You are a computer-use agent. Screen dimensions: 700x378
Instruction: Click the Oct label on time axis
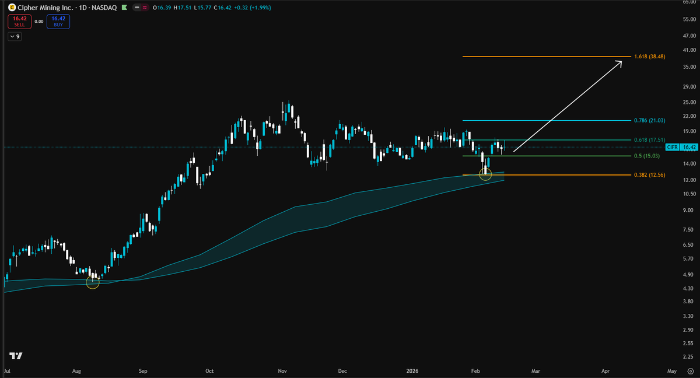[x=211, y=371]
